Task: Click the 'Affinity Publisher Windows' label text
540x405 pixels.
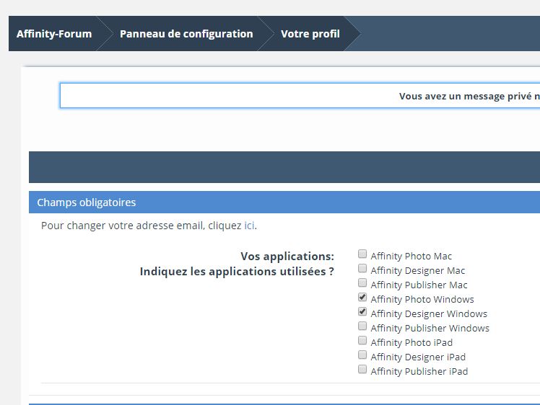Action: click(430, 329)
